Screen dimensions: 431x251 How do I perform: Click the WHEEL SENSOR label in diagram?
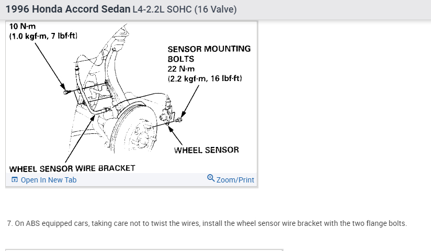(206, 150)
